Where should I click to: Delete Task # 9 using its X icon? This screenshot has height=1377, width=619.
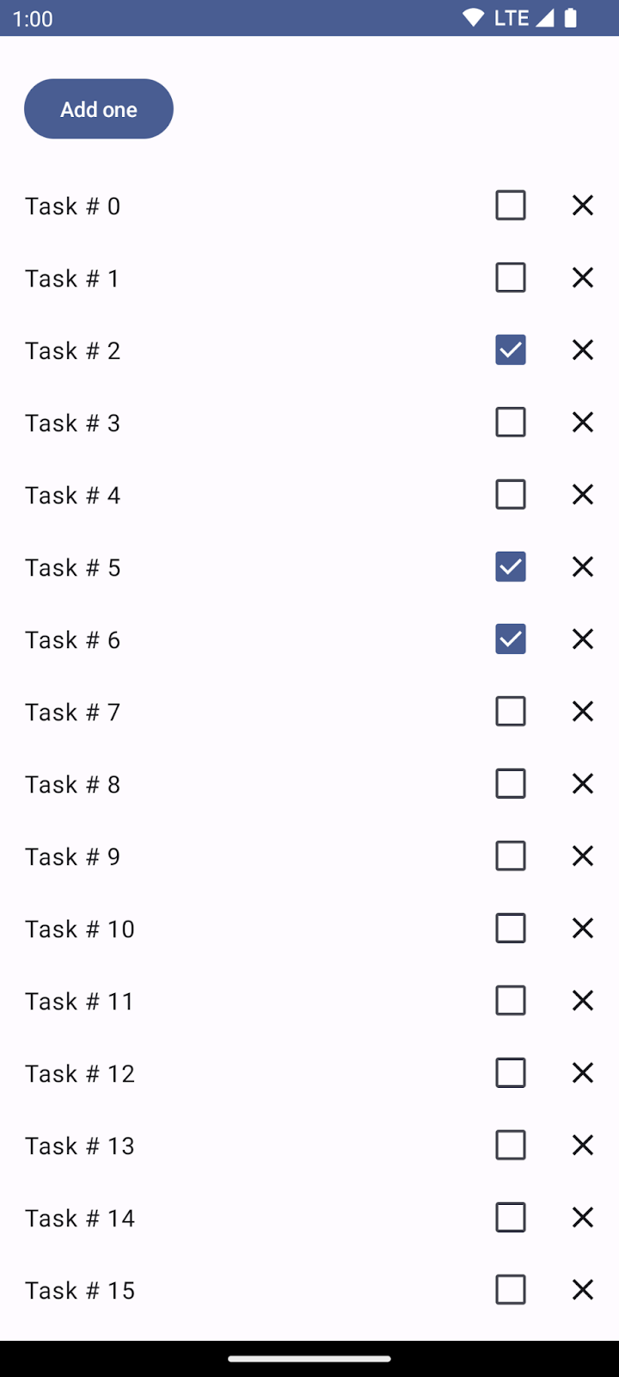tap(583, 856)
